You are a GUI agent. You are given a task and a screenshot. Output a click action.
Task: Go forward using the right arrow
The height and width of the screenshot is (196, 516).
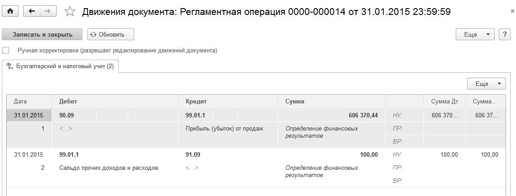[x=48, y=12]
